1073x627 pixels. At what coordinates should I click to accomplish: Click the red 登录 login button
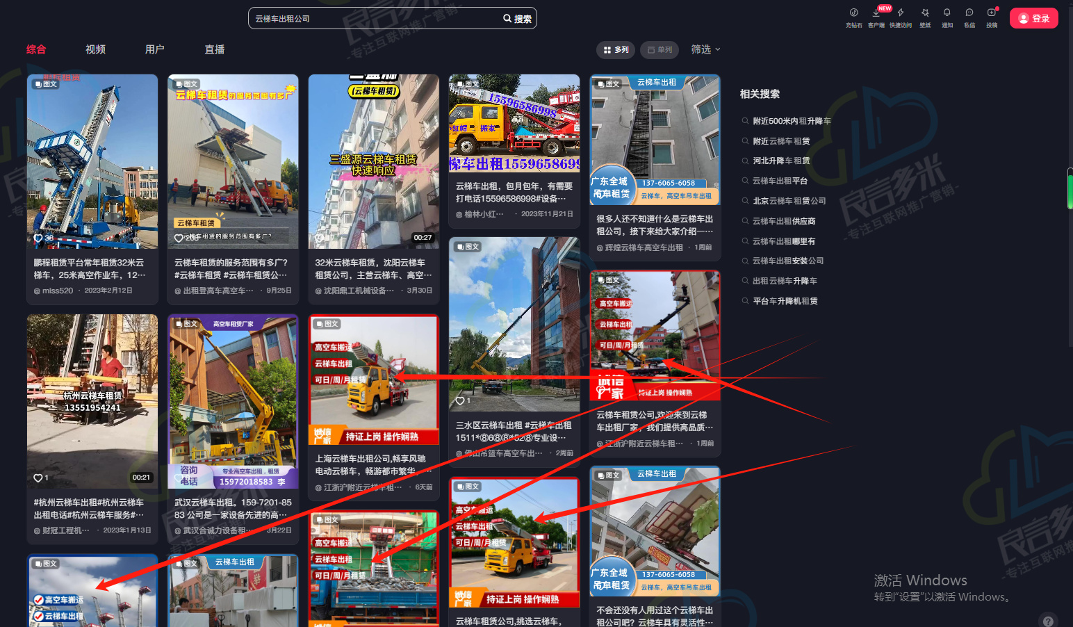click(1033, 19)
